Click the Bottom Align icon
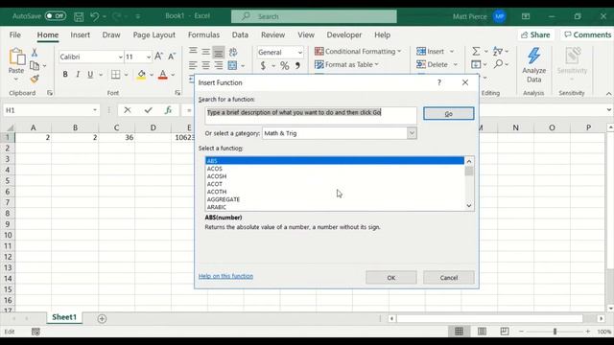This screenshot has width=614, height=345. pos(219,52)
